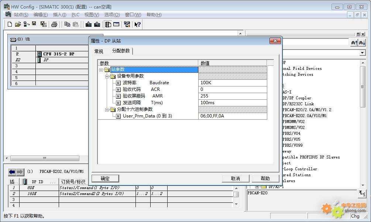
Task: Click the 取消 cancel button
Action: (236, 178)
